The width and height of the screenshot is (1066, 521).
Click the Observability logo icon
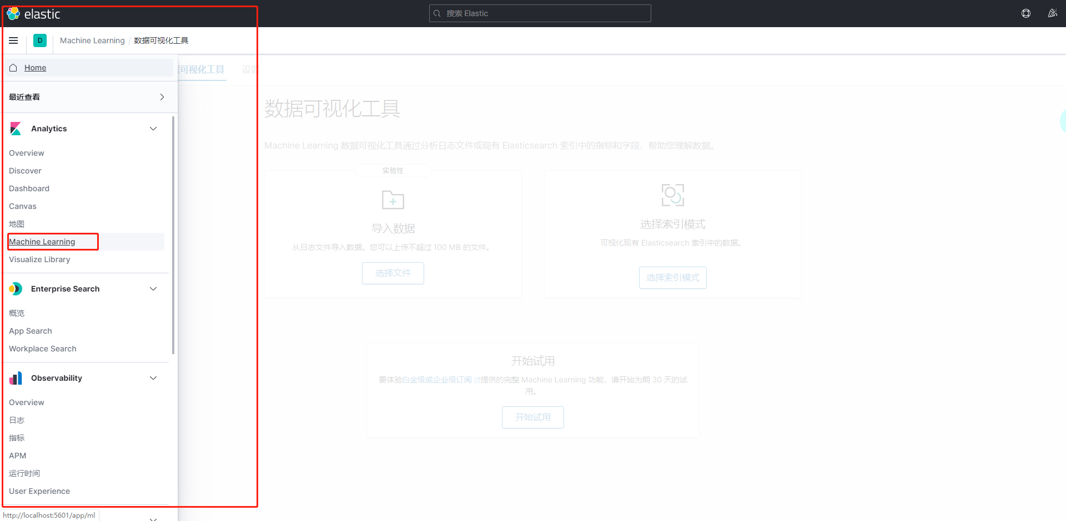[x=16, y=378]
